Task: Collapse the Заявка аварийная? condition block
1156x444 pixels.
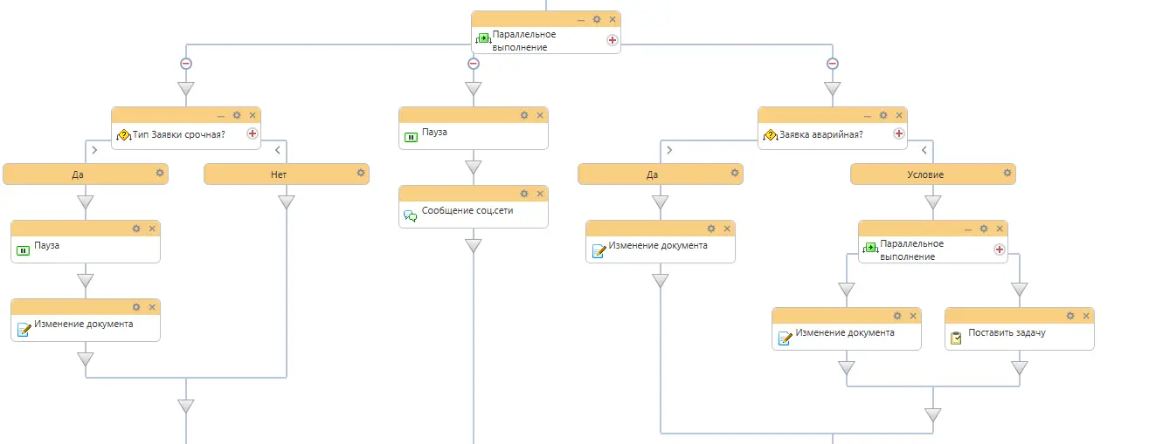Action: click(x=868, y=115)
